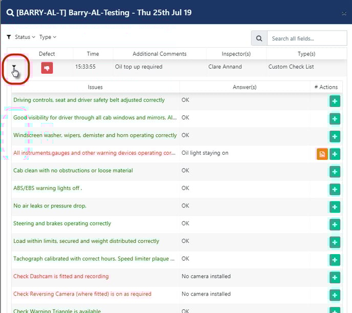Viewport: 352px width, 313px height.
Task: Close the Barry-AL-Testing dialog
Action: click(x=344, y=14)
